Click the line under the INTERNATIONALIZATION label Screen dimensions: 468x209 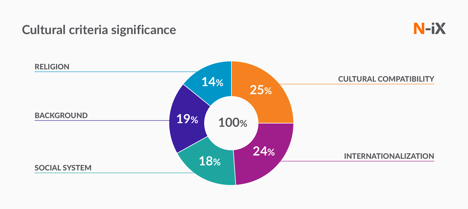coord(359,161)
